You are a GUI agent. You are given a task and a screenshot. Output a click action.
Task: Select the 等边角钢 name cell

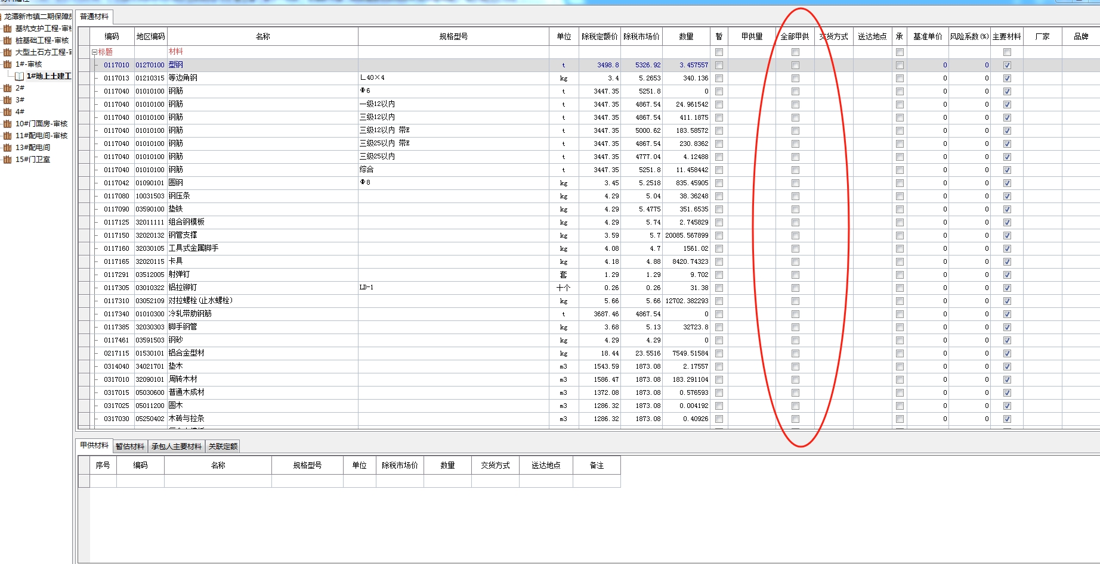[262, 79]
